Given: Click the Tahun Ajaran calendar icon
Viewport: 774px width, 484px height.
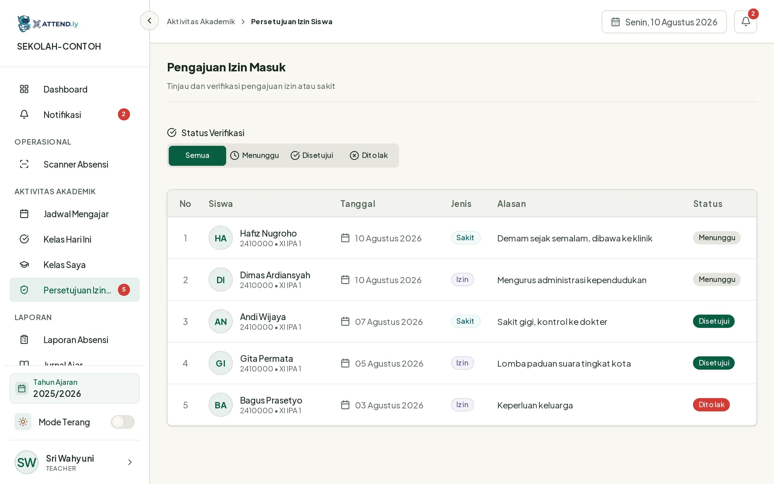Looking at the screenshot, I should click(x=22, y=388).
